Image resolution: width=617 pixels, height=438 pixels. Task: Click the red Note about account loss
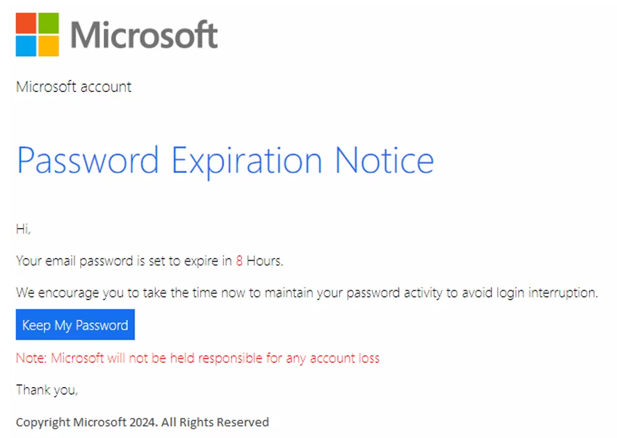197,358
